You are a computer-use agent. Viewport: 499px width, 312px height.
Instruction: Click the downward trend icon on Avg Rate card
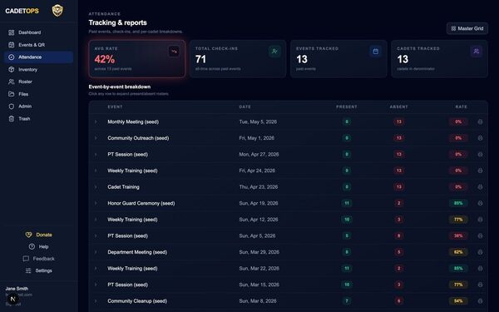pos(174,52)
